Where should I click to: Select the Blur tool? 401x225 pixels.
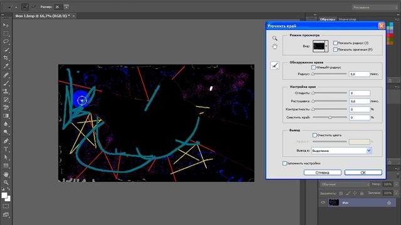tap(6, 124)
